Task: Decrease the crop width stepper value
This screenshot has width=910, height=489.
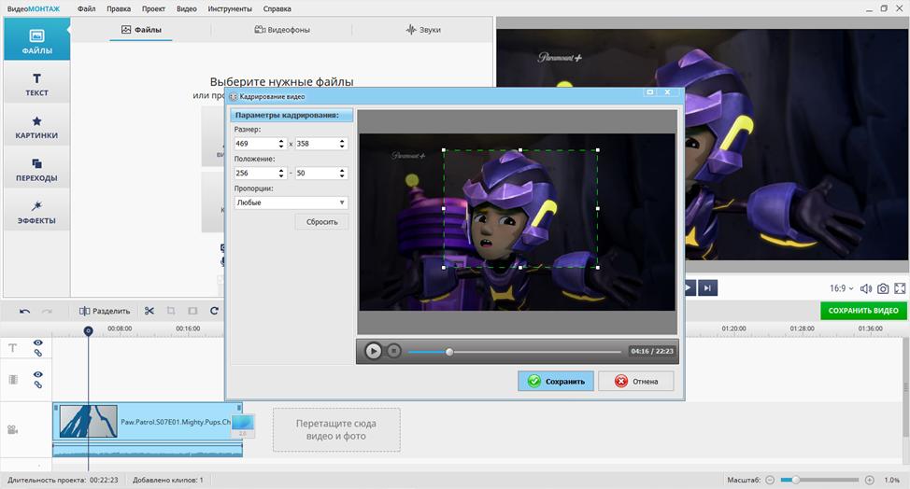Action: point(281,147)
